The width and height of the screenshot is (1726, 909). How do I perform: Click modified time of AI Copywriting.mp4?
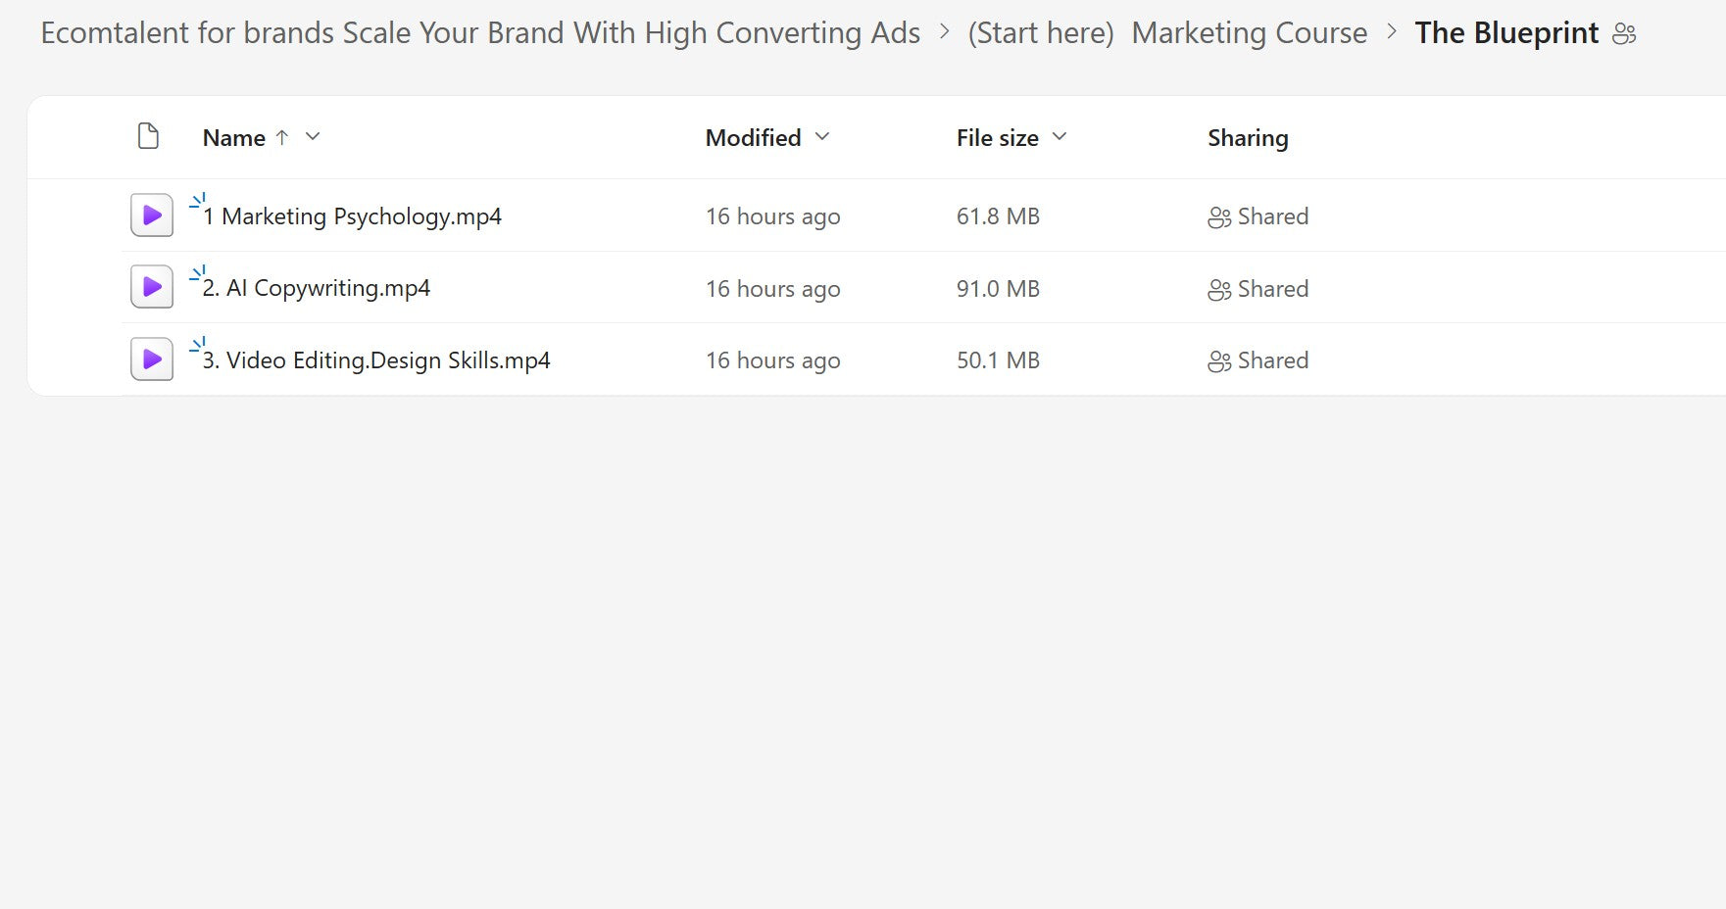tap(772, 289)
